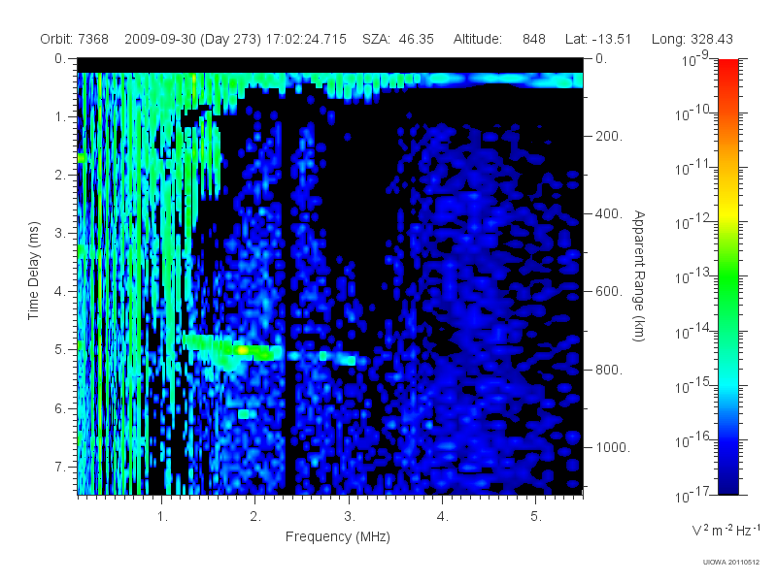The width and height of the screenshot is (777, 582).
Task: Select the date "2009-09-30 (Day 273)" text
Action: pos(192,39)
